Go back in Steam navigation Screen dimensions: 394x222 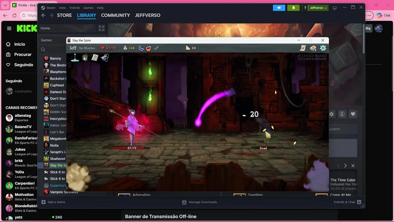[x=43, y=15]
